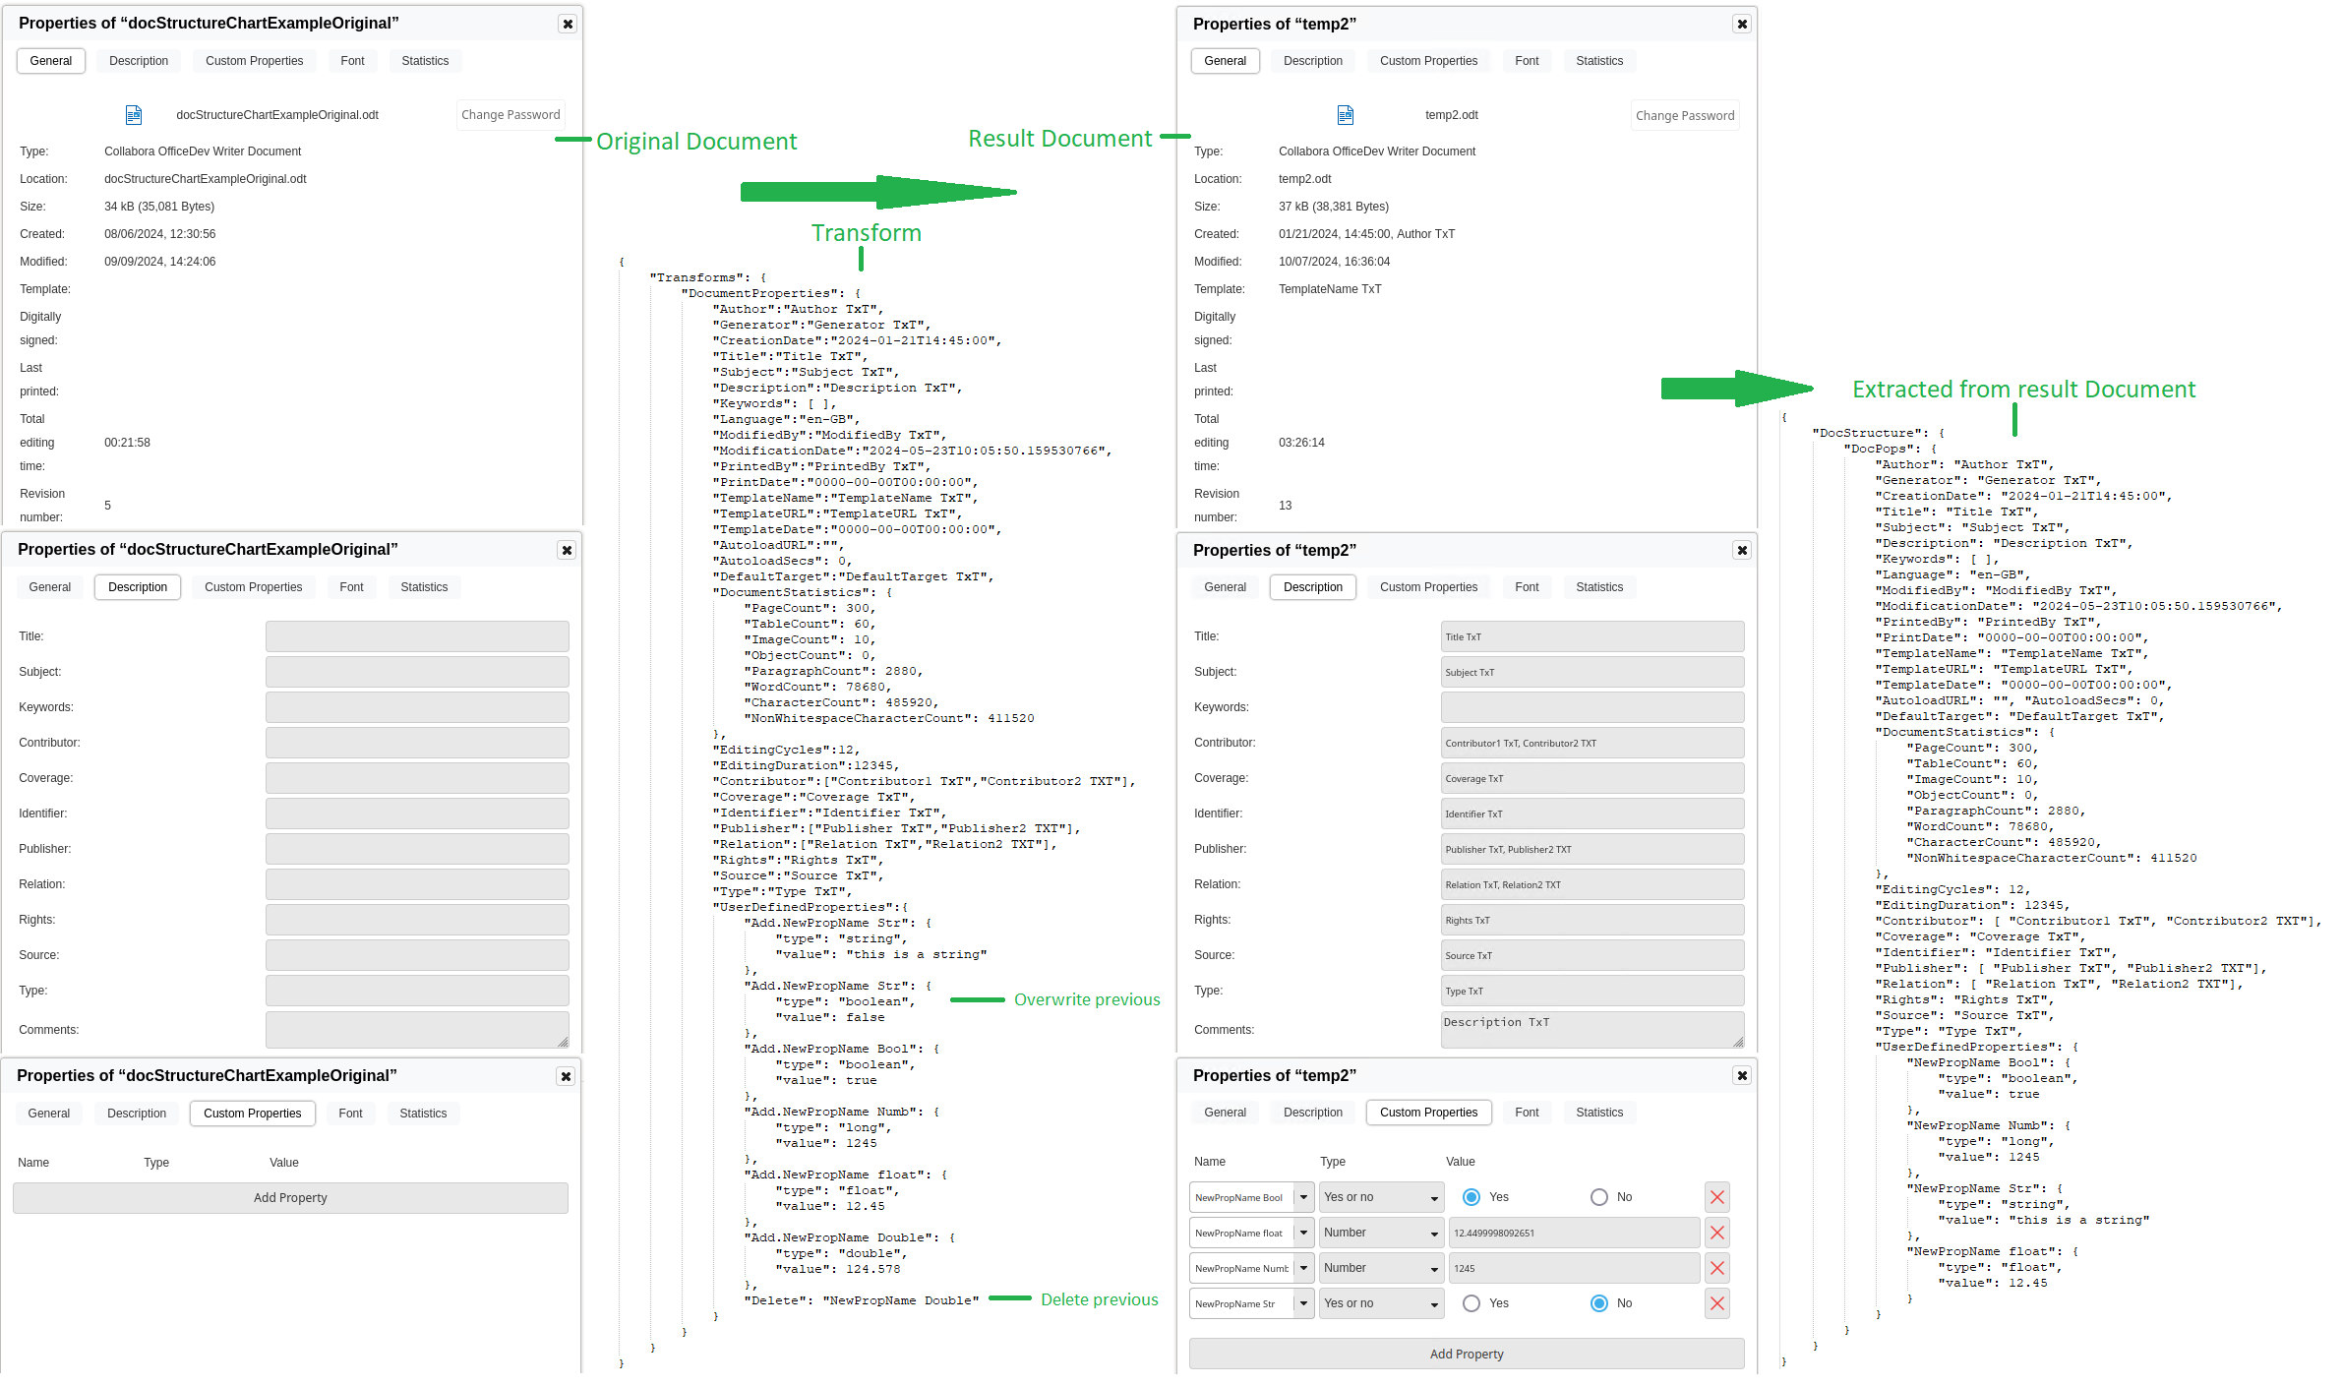Open Font tab in top original document dialog
2342x1386 pixels.
[352, 61]
